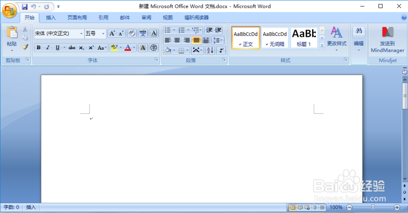Show or hide paragraph marks
Image resolution: width=408 pixels, height=213 pixels.
pyautogui.click(x=221, y=51)
